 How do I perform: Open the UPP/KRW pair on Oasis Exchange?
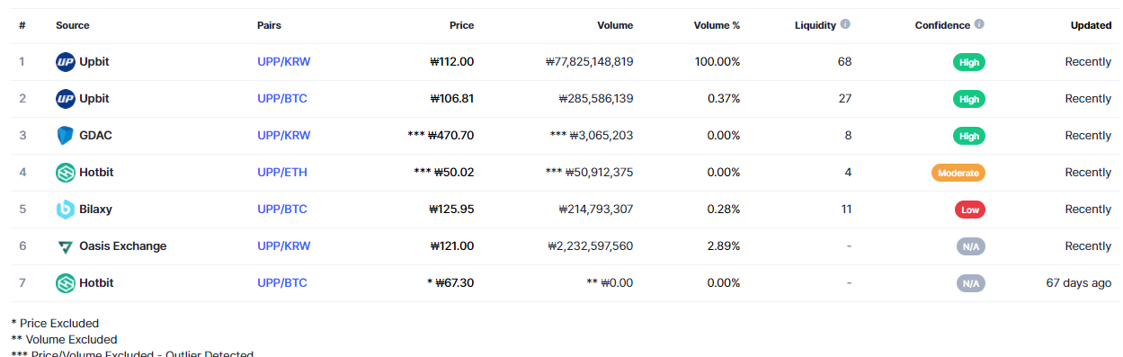point(283,246)
